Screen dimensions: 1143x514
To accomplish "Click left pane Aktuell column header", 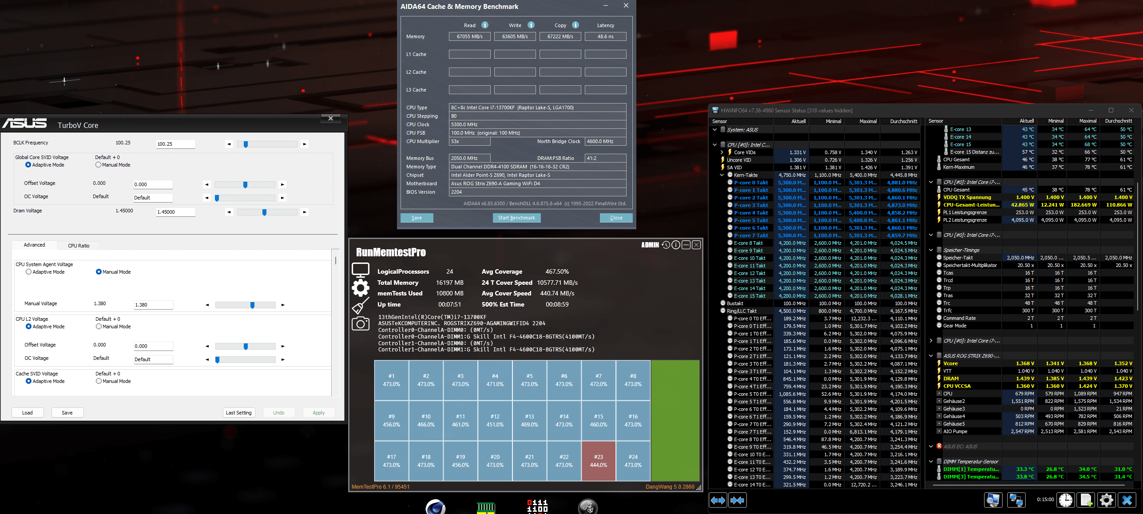I will [x=792, y=121].
